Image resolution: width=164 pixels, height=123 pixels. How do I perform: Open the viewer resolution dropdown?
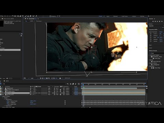coord(35,78)
